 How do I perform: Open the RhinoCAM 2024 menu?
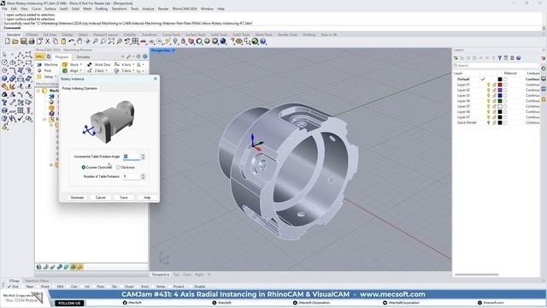tap(185, 9)
